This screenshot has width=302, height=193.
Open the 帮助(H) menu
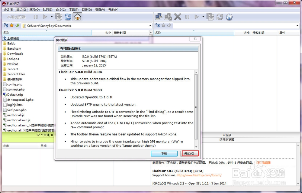113,10
